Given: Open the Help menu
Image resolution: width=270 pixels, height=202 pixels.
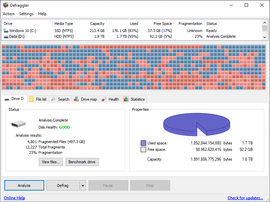Looking at the screenshot, I should click(x=42, y=14).
